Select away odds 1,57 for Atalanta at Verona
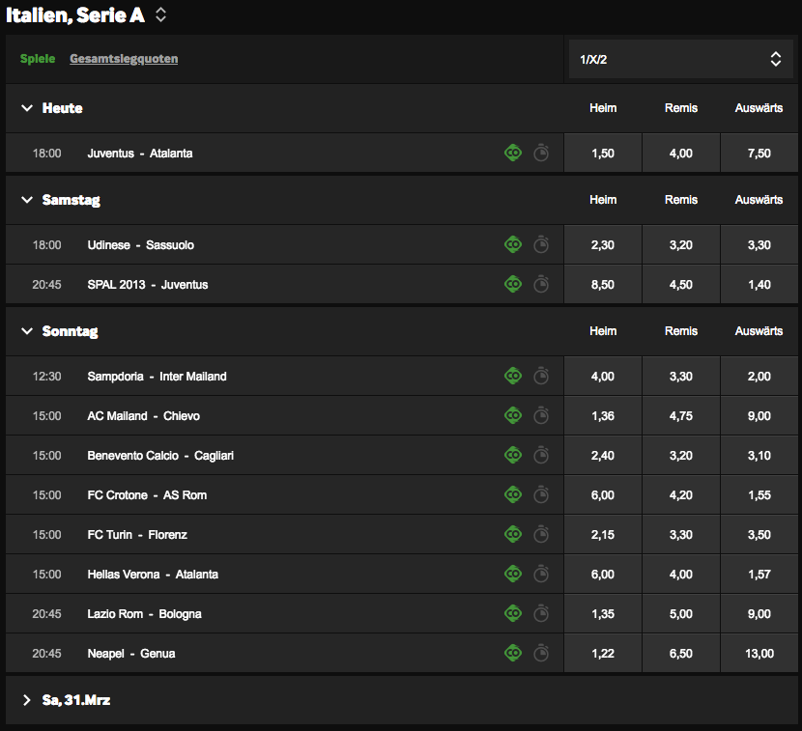The height and width of the screenshot is (731, 802). 759,574
